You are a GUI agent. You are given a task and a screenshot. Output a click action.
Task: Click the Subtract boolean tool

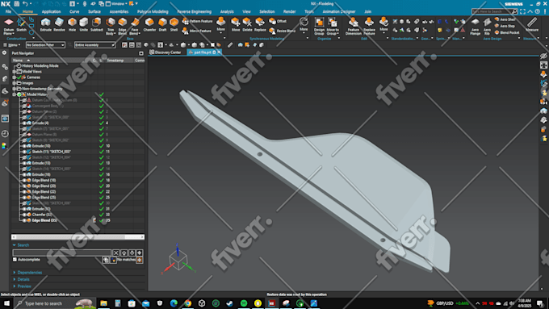[97, 25]
